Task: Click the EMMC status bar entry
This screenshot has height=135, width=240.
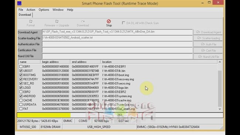Action: pos(68,121)
